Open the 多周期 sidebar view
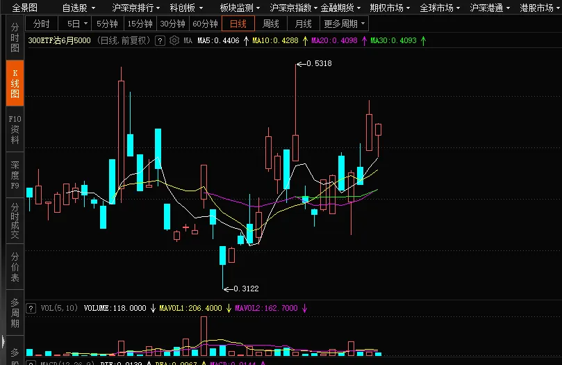Screen dimensions: 562x365 point(15,313)
